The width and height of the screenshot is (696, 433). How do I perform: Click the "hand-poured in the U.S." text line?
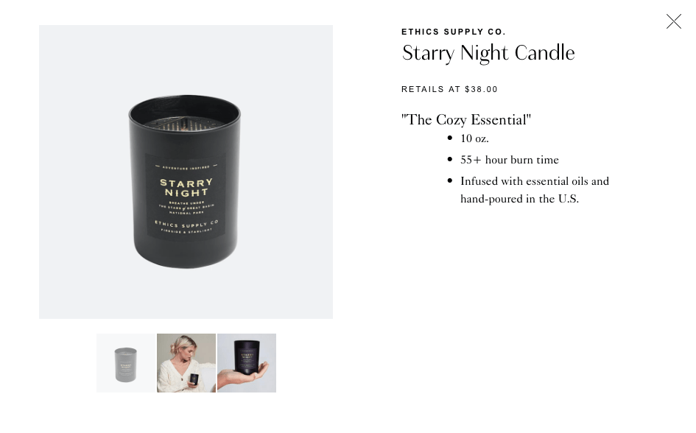click(520, 199)
